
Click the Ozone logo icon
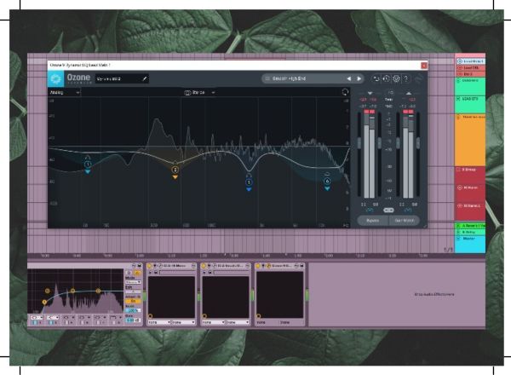pyautogui.click(x=56, y=78)
